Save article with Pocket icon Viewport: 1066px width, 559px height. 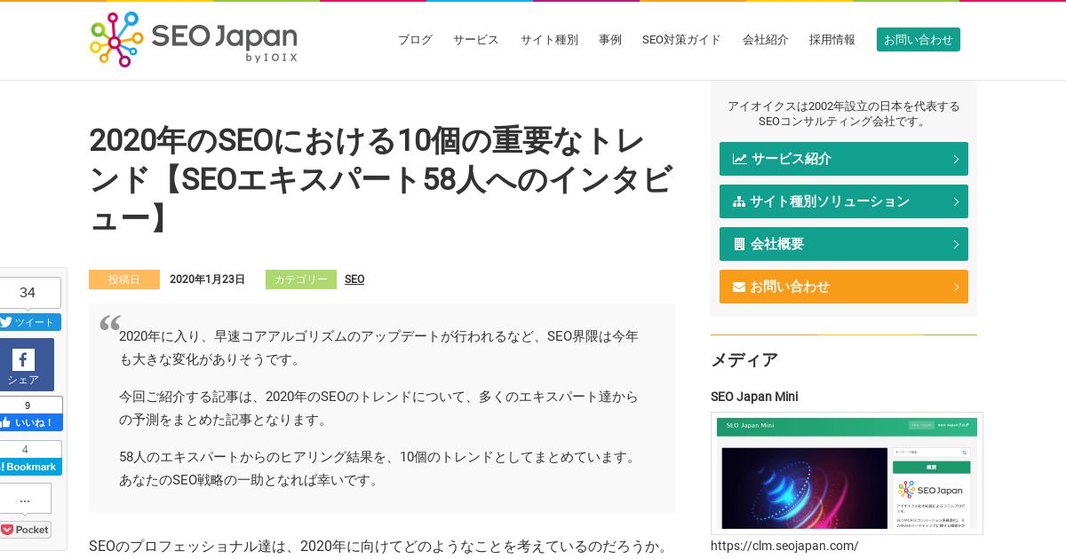tap(25, 530)
